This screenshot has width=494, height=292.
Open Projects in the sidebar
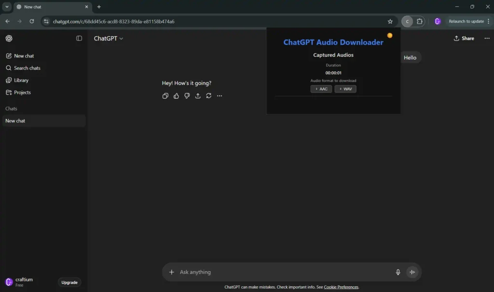(22, 93)
